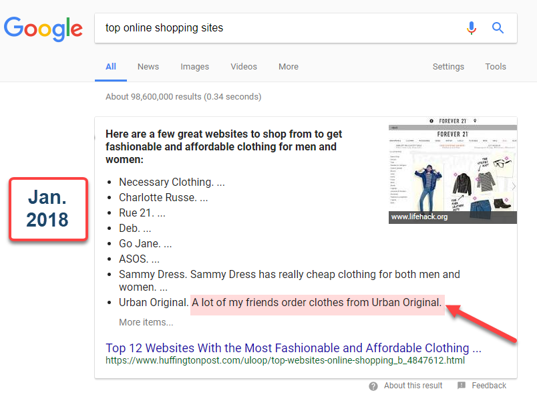Expand the More items link
The height and width of the screenshot is (399, 537).
coord(146,322)
